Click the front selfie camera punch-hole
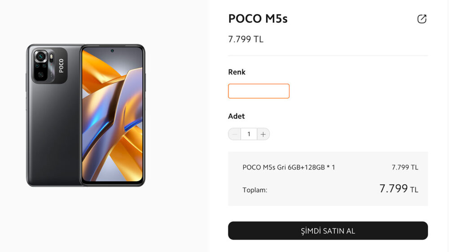Screen dimensions: 449x252 [112, 51]
